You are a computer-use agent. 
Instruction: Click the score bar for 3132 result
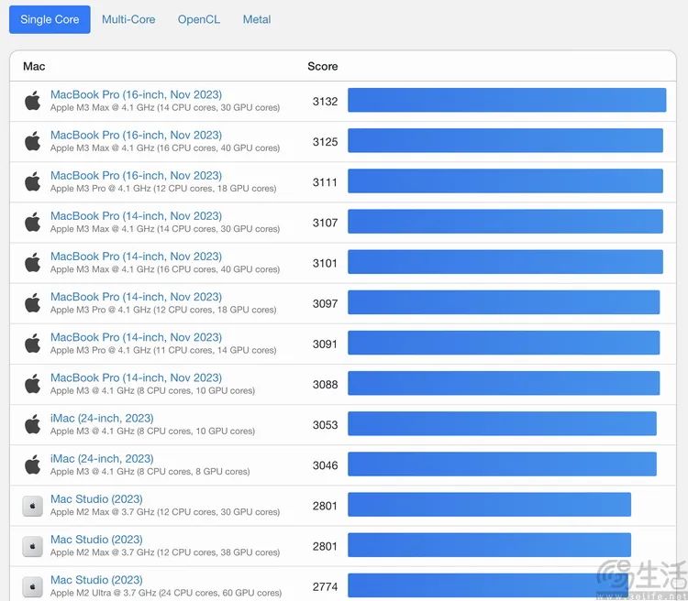(506, 101)
